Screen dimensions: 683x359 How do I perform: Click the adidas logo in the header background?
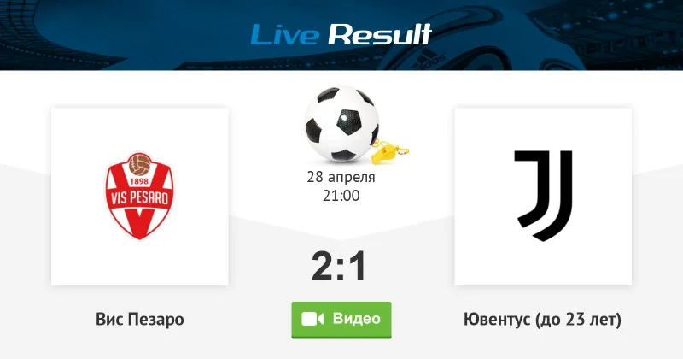coord(430,60)
